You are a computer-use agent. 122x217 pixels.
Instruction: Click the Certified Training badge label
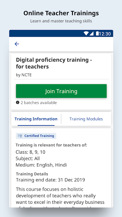(39, 136)
